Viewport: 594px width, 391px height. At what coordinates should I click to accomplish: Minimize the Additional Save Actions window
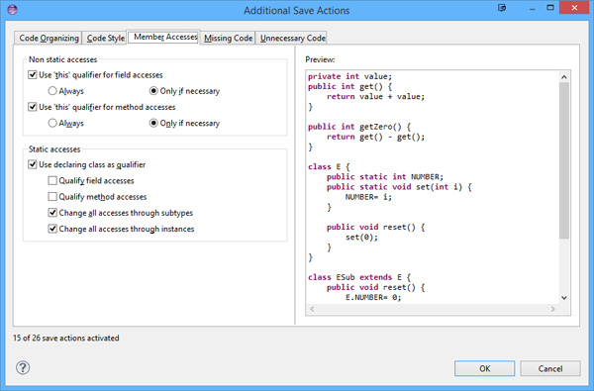[x=533, y=8]
